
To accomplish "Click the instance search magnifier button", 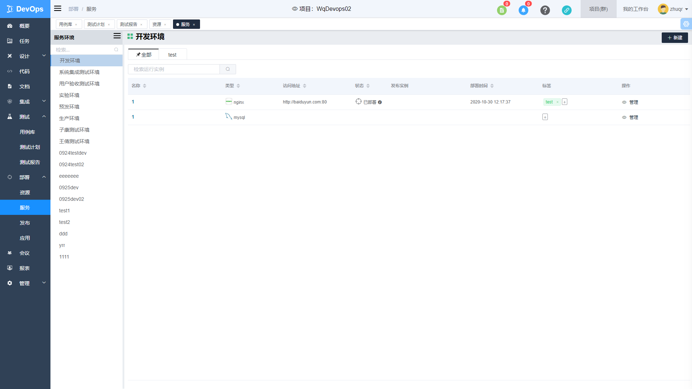I will coord(228,69).
